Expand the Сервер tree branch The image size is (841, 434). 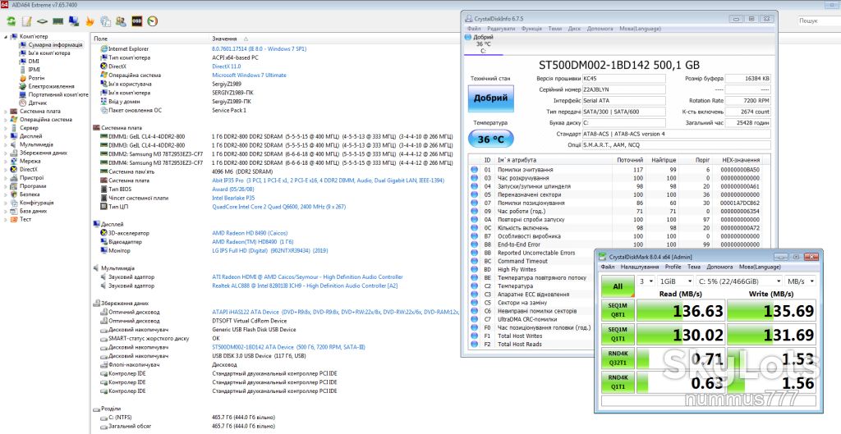pos(6,128)
